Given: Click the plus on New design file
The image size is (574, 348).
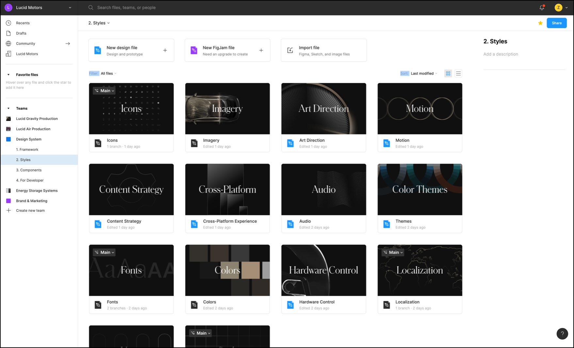Looking at the screenshot, I should point(165,50).
